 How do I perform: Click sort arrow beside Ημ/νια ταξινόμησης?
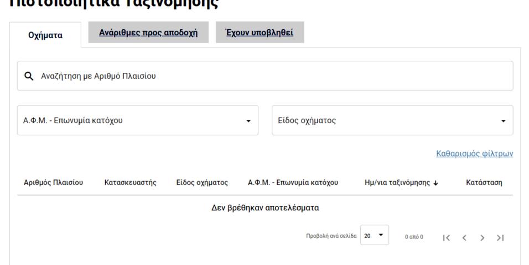click(435, 183)
